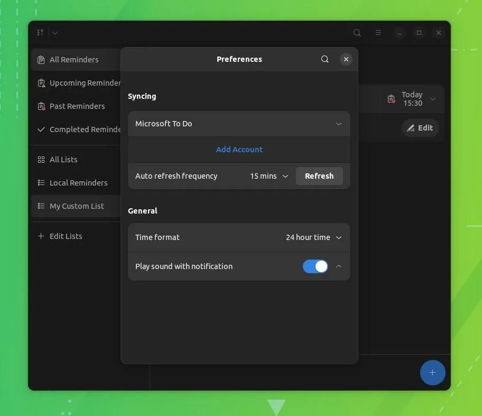
Task: Click the search icon in the main header bar
Action: tap(357, 33)
